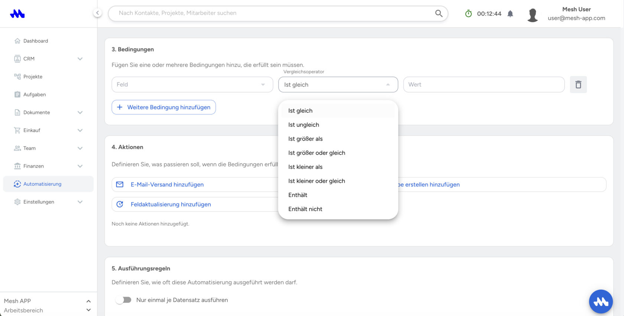Click the Mesh logo in the header
The height and width of the screenshot is (316, 624).
click(x=17, y=14)
